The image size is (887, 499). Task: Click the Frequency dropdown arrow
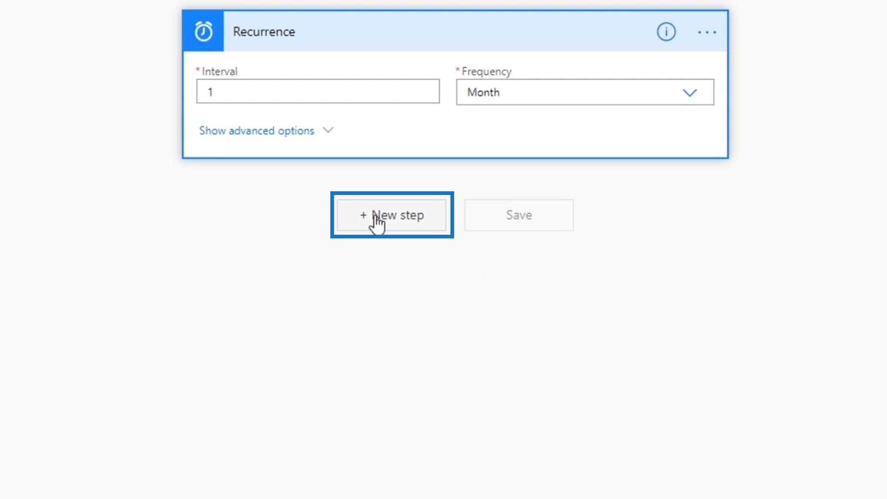[690, 93]
